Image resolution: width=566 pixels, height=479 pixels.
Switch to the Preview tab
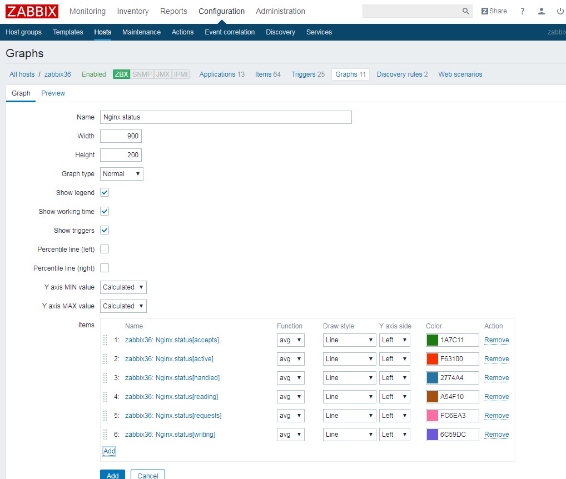(53, 93)
